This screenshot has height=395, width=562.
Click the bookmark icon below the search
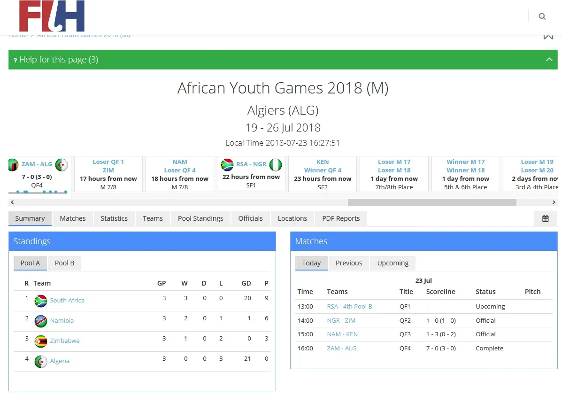tap(548, 36)
